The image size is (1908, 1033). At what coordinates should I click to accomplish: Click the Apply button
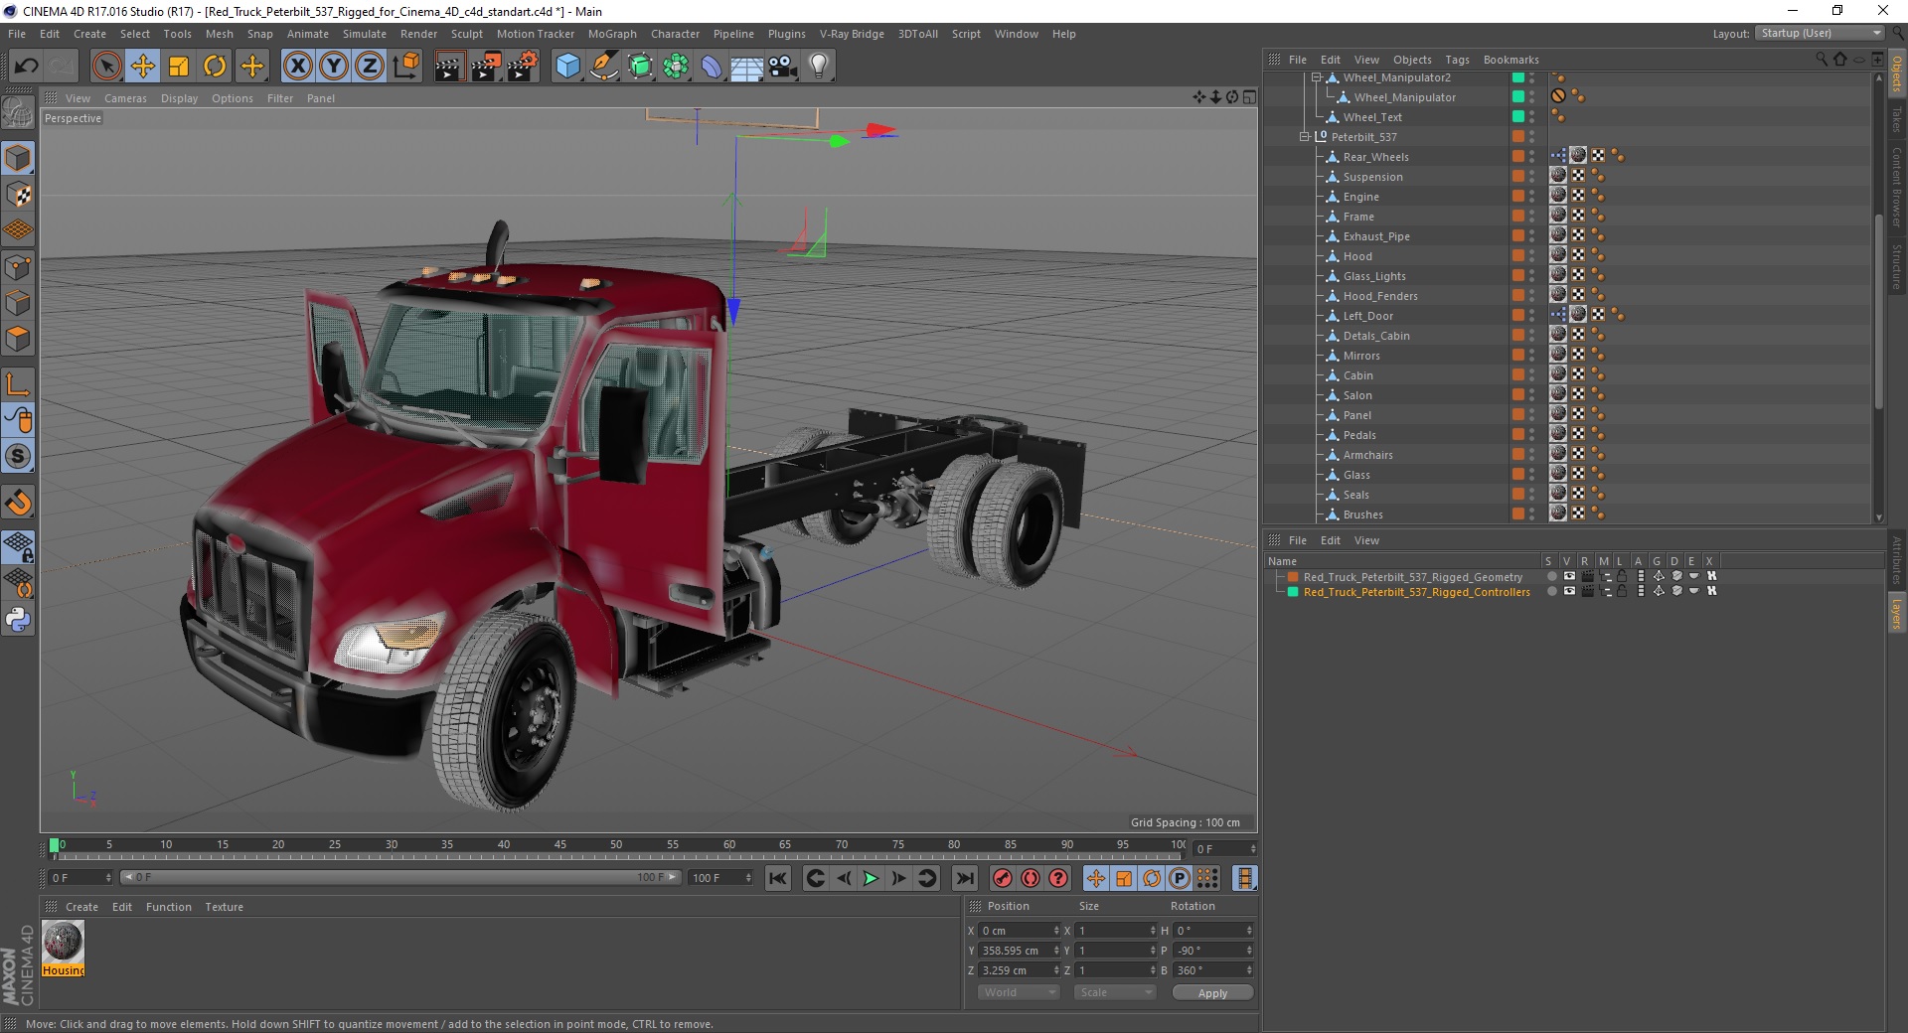coord(1212,993)
